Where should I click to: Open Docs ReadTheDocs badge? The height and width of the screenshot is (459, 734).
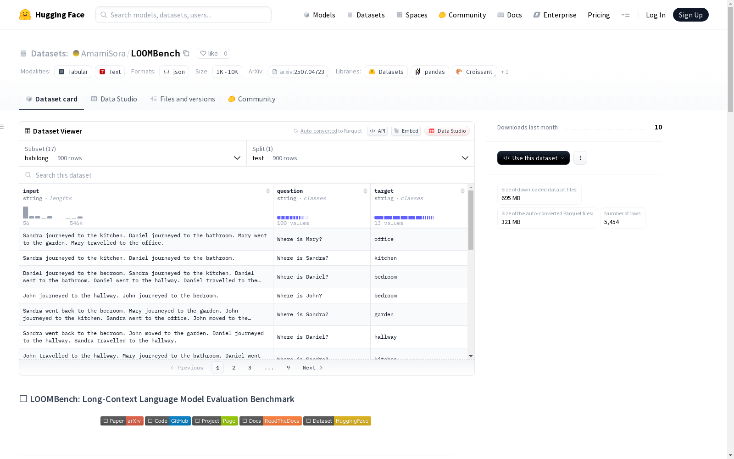pyautogui.click(x=271, y=421)
